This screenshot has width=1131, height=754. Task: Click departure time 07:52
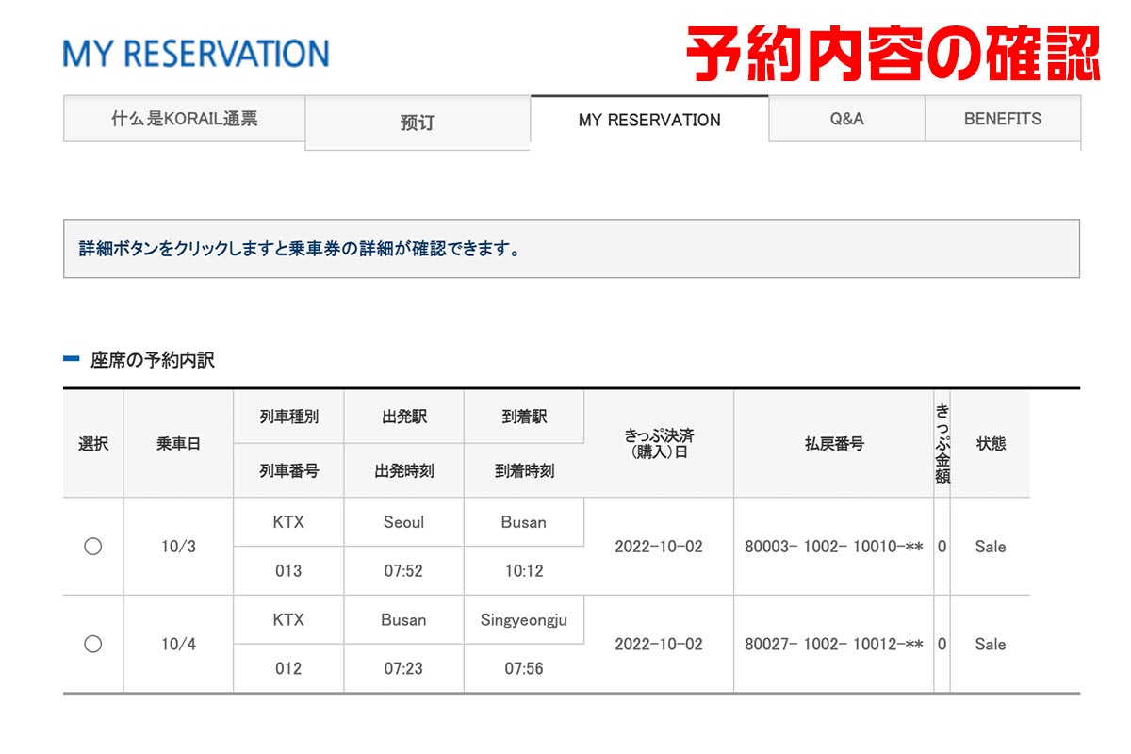pos(403,571)
